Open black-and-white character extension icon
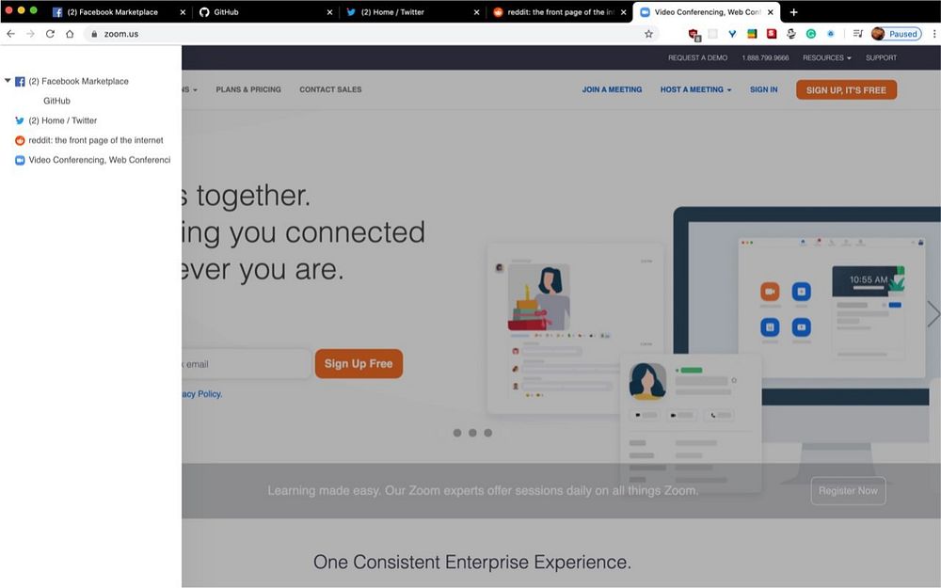This screenshot has width=941, height=588. [791, 34]
